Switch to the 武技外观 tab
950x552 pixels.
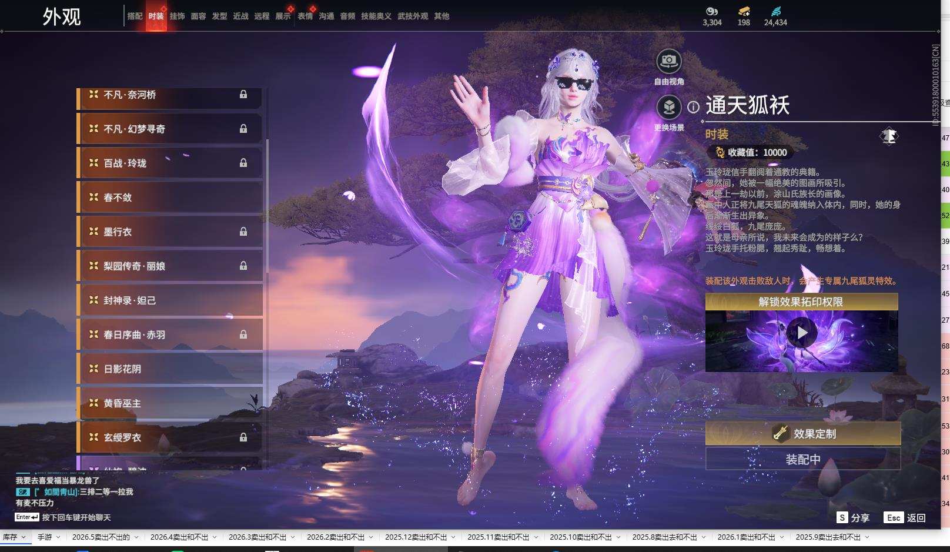[x=413, y=16]
